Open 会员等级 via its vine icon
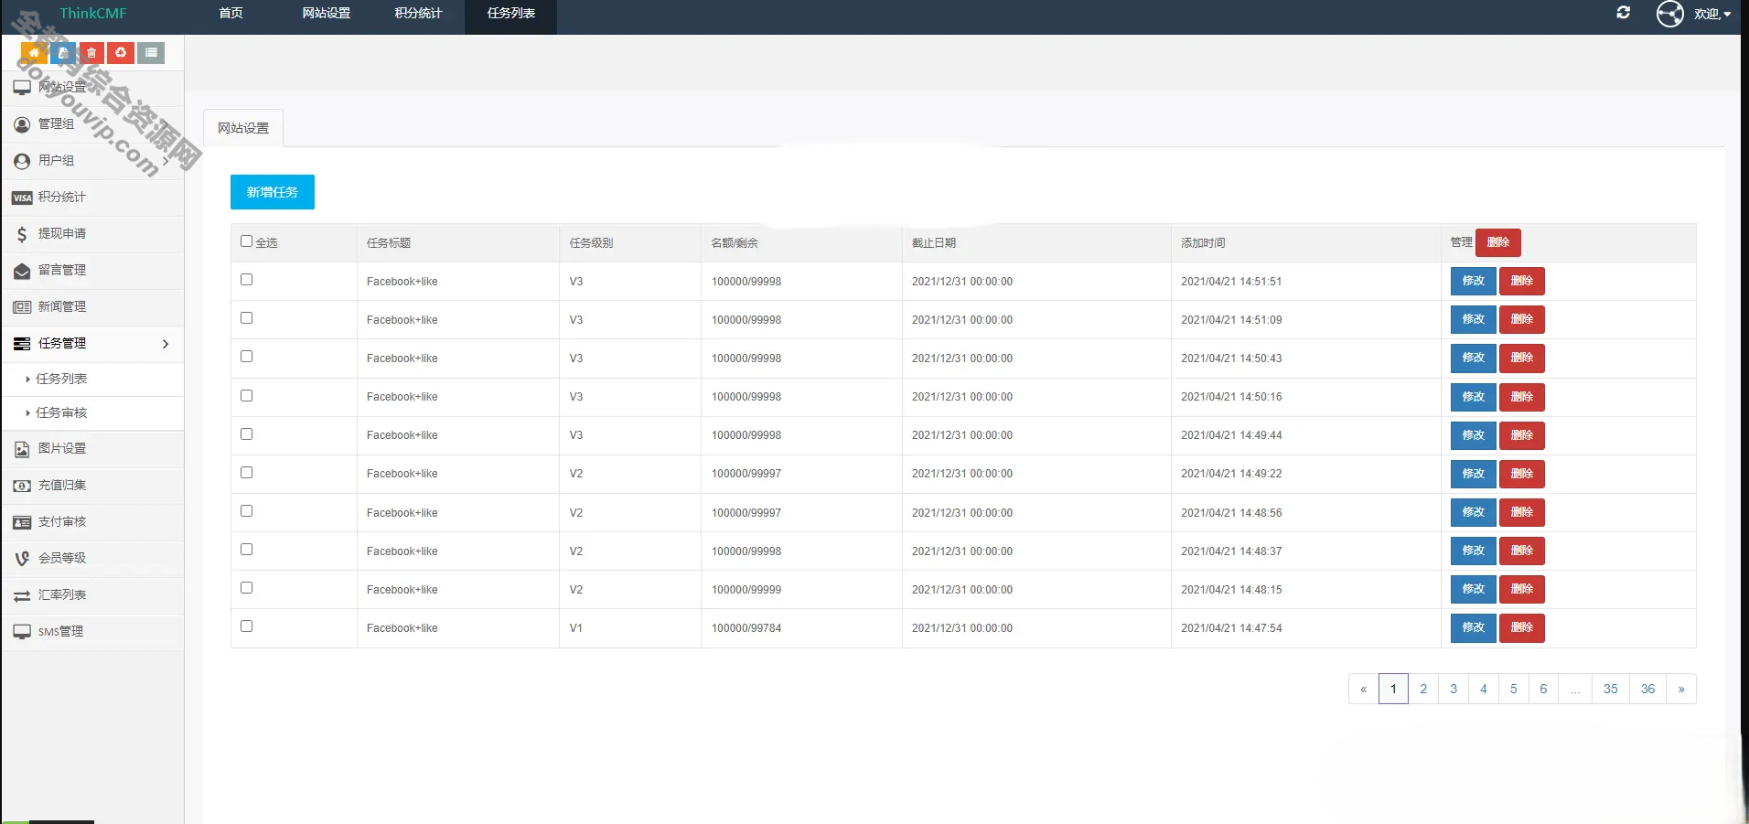The height and width of the screenshot is (824, 1749). coord(22,559)
